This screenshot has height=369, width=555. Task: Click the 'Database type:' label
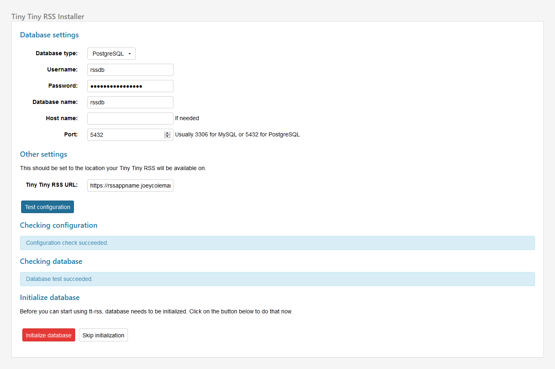pos(56,53)
